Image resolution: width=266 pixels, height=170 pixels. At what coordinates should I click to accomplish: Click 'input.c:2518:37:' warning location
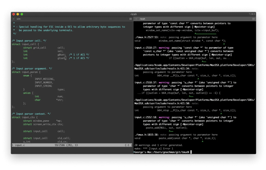146,82
